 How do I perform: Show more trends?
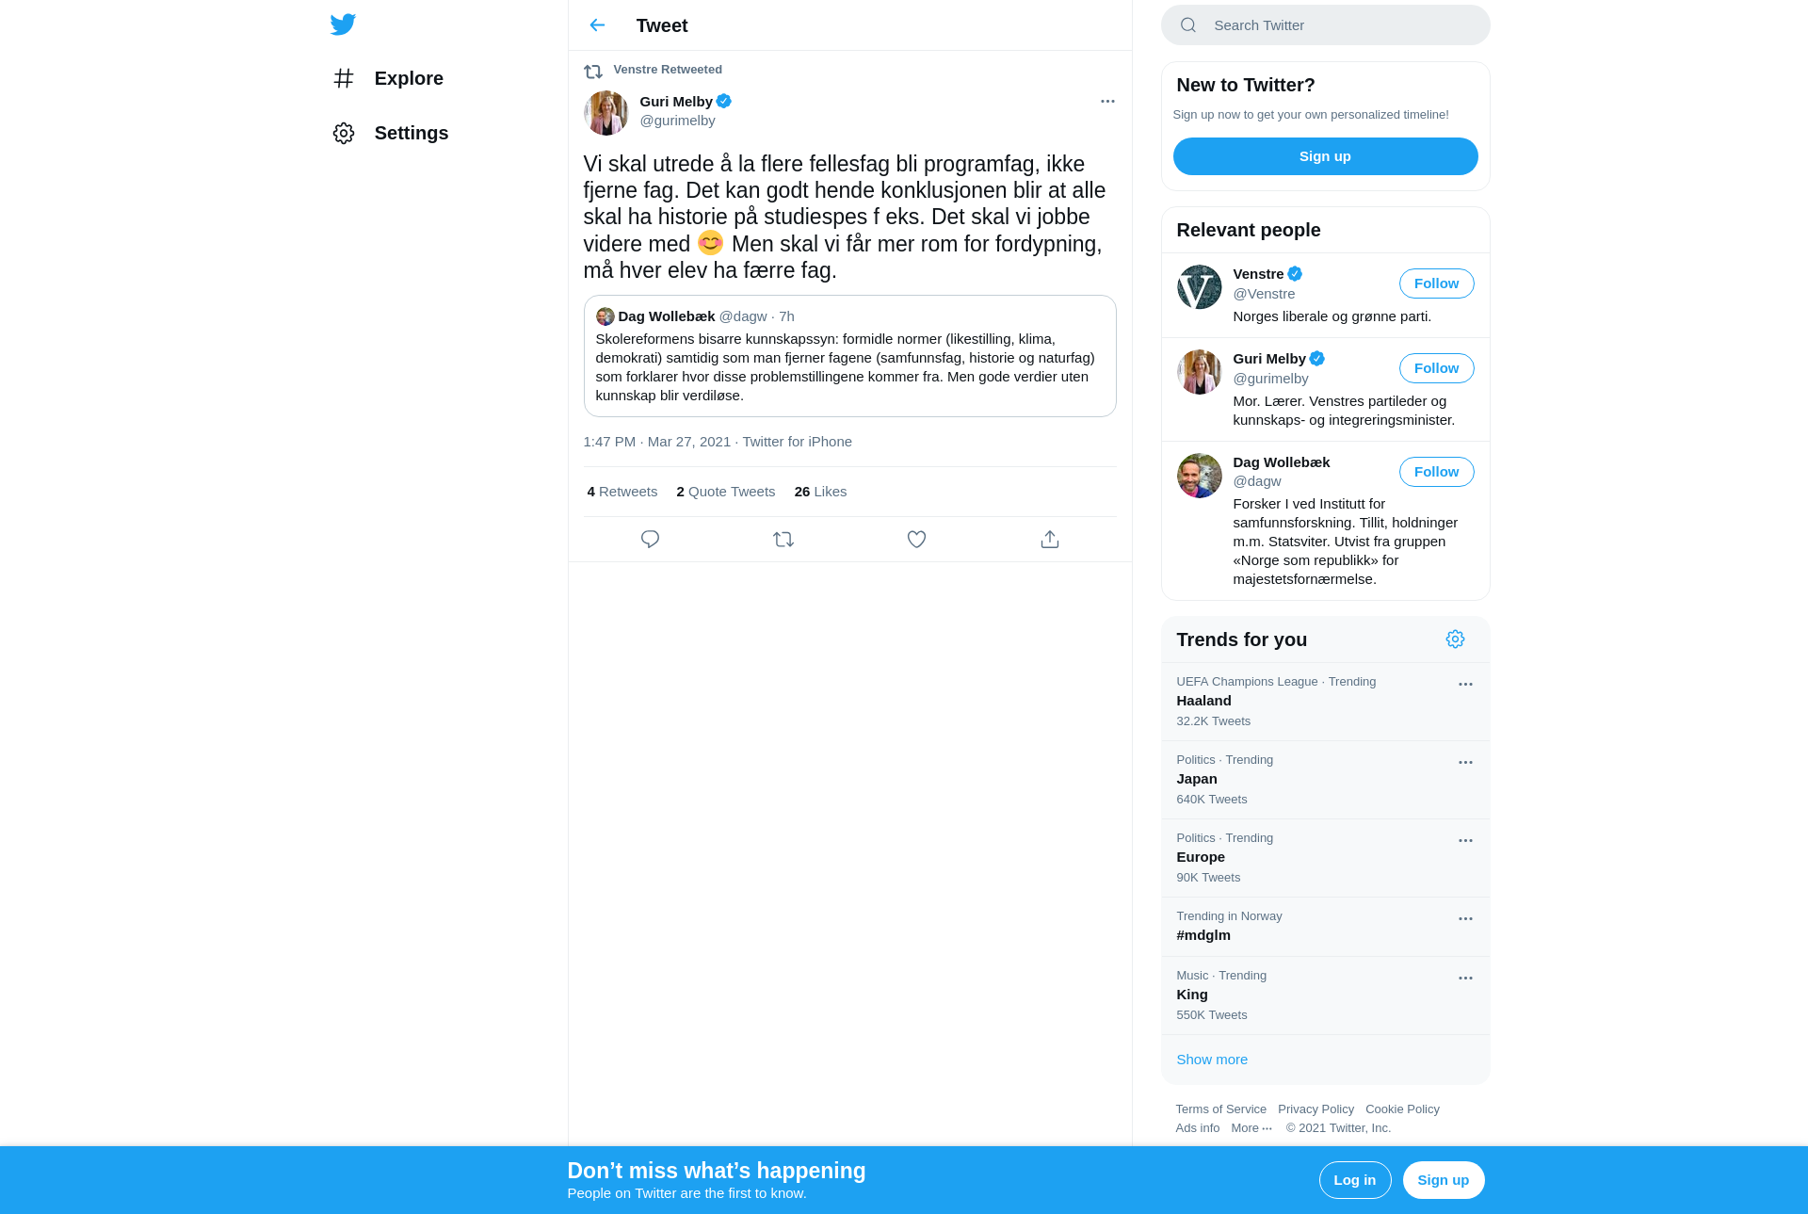tap(1211, 1060)
